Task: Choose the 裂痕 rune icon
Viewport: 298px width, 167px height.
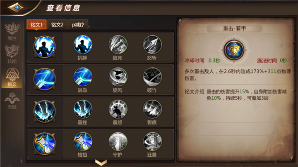Action: pyautogui.click(x=152, y=109)
